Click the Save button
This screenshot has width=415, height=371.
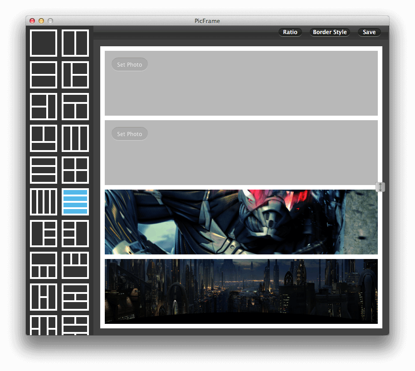pyautogui.click(x=369, y=32)
